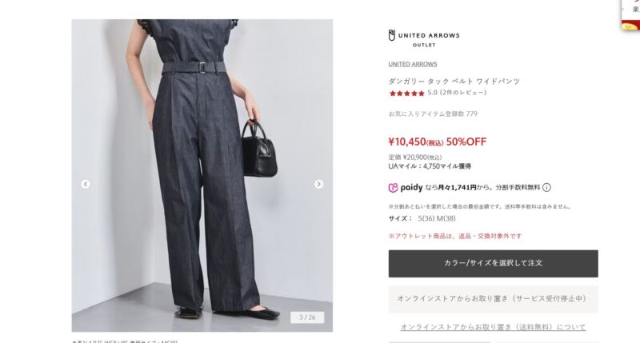Click the お気に入りアイテム登録数 779 text
This screenshot has width=640, height=343.
[433, 114]
